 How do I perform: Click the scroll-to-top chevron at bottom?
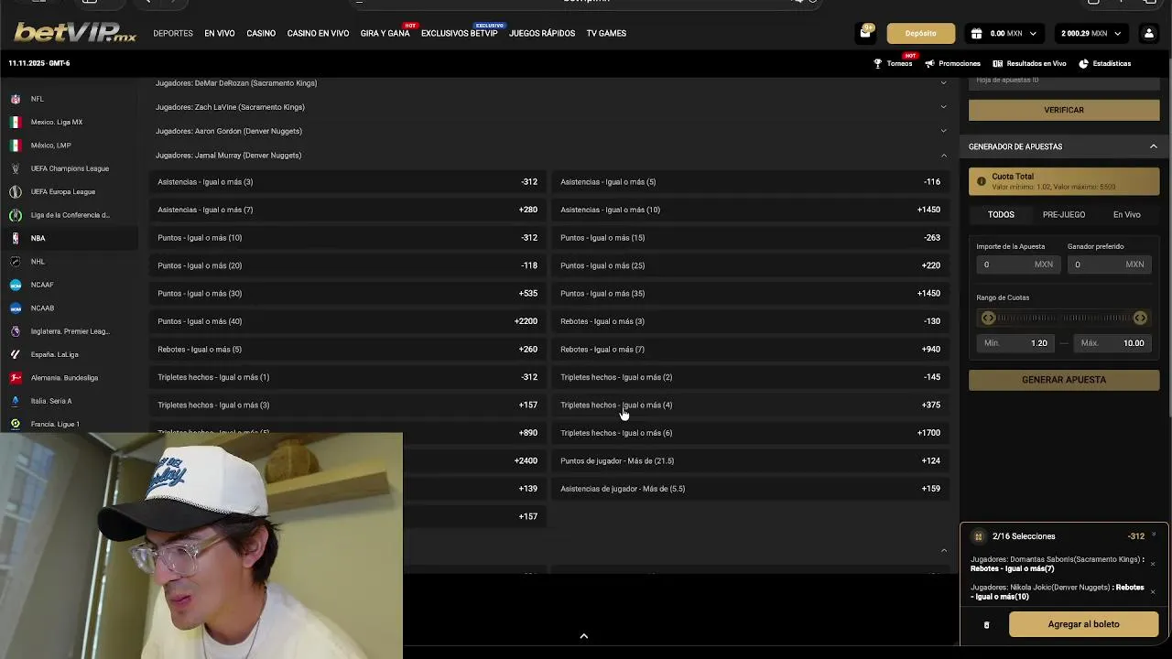click(x=583, y=636)
